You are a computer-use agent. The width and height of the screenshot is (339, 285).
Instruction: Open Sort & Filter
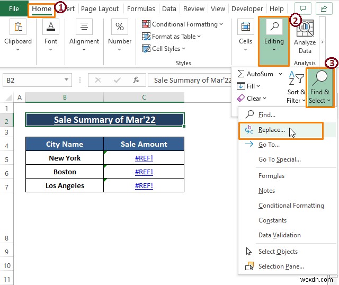click(x=296, y=87)
